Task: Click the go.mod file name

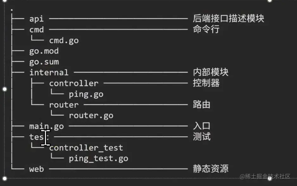Action: coord(44,51)
